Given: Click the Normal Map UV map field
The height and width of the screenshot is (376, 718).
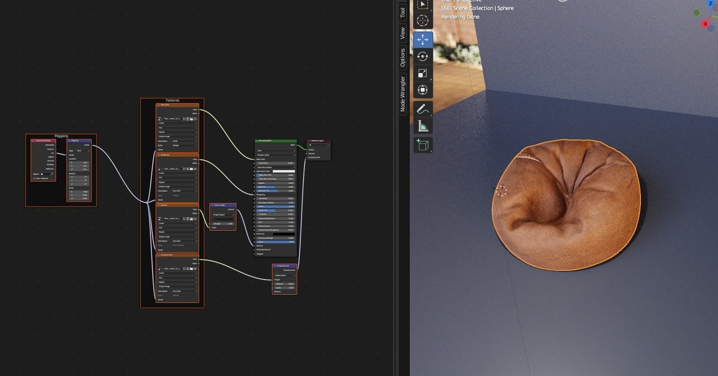Looking at the screenshot, I should pyautogui.click(x=223, y=219).
